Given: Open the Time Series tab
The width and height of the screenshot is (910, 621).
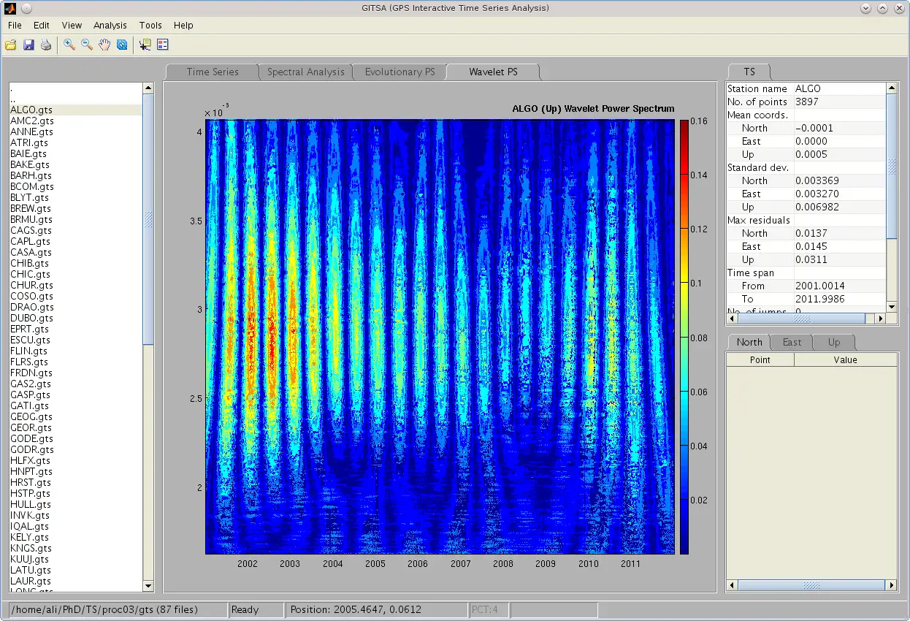Looking at the screenshot, I should click(x=213, y=72).
